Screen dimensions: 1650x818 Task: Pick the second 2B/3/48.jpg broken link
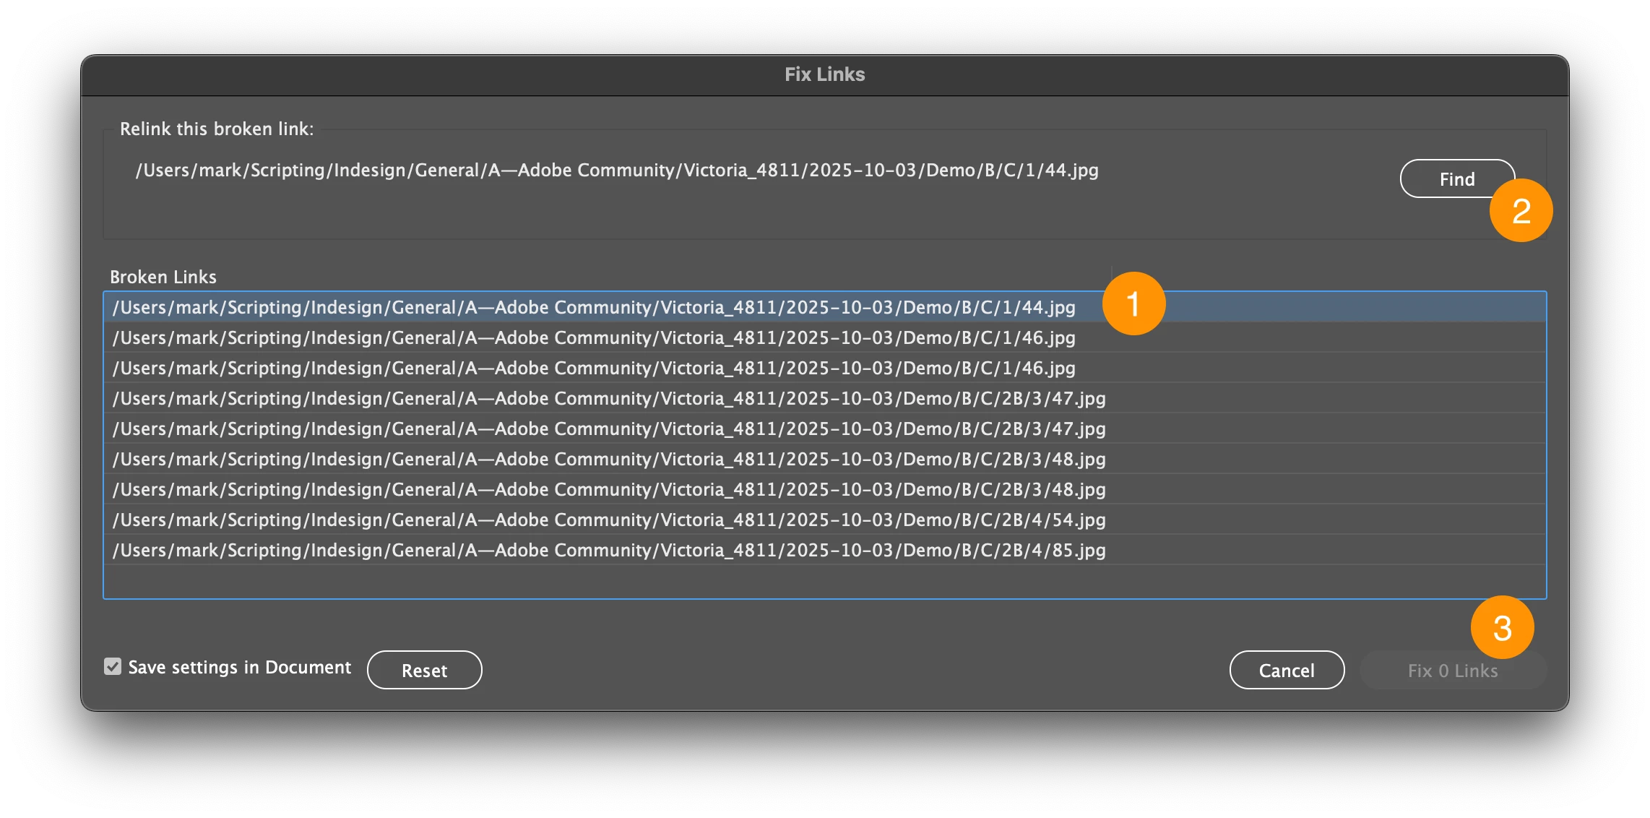(607, 489)
